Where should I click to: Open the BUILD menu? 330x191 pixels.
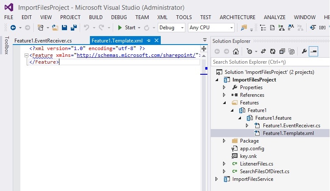pos(96,17)
